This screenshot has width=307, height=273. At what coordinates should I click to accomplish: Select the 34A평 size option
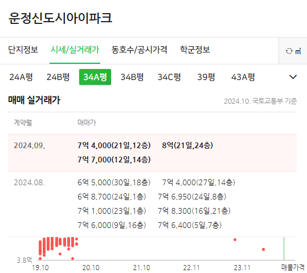click(95, 77)
